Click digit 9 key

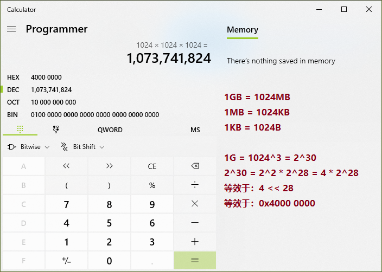point(152,204)
